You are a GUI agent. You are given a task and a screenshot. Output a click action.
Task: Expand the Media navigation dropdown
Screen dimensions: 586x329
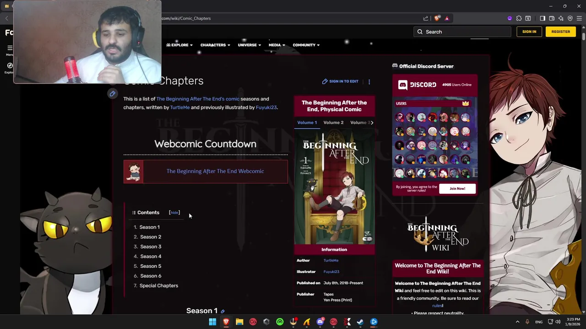pos(277,45)
